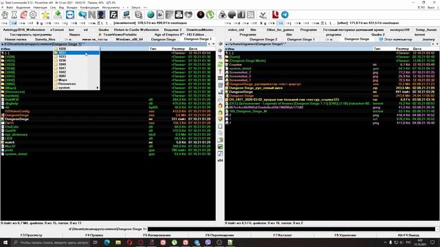The width and height of the screenshot is (440, 247).
Task: Click the F3 Просмотр button
Action: 32,235
